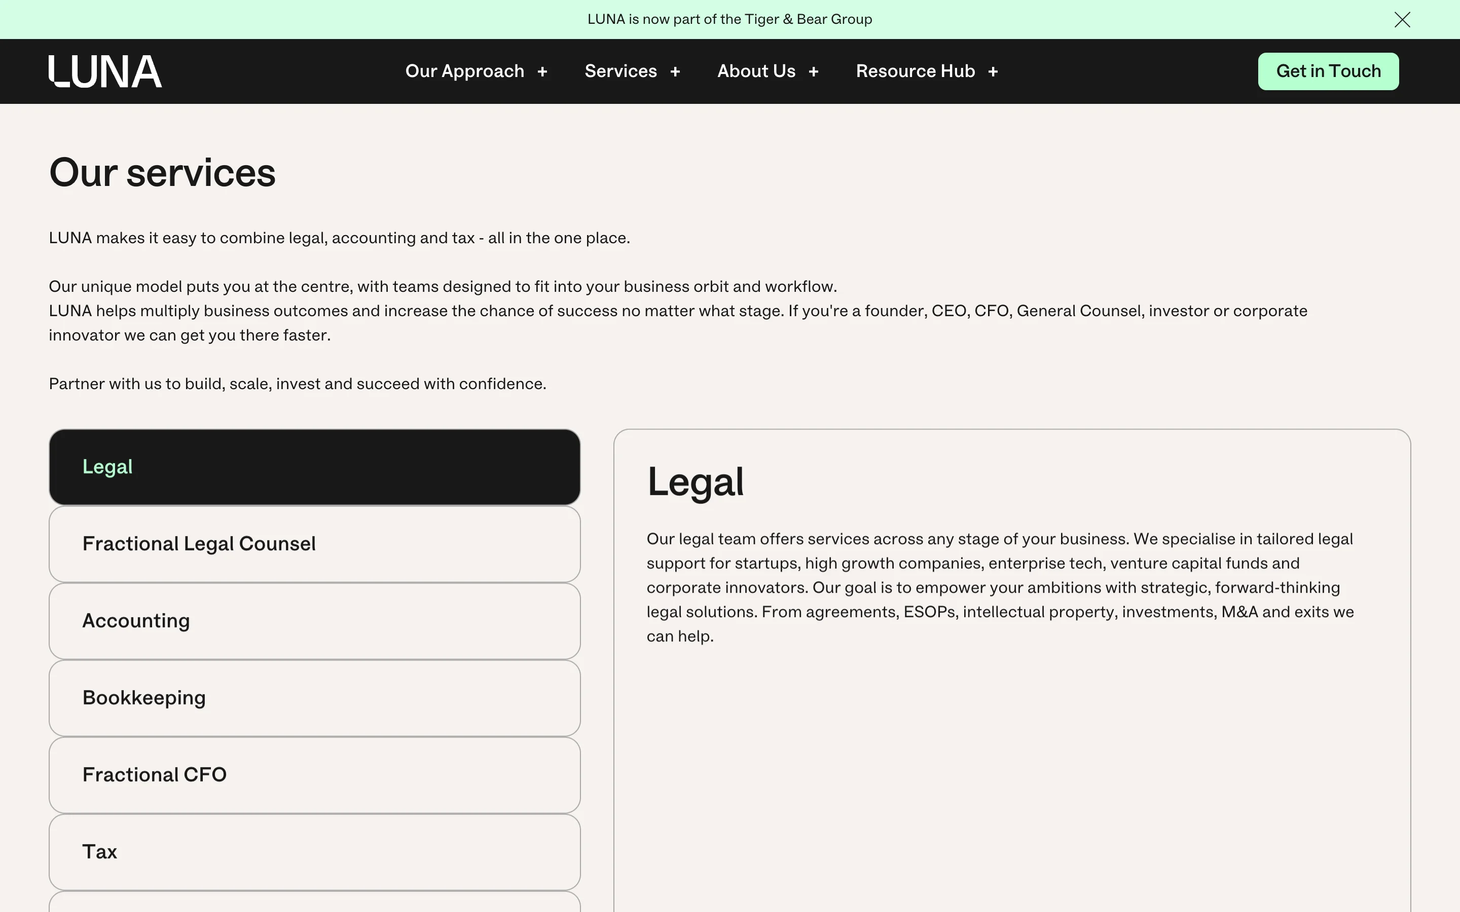Open the Services menu item
The image size is (1460, 912).
[x=620, y=71]
